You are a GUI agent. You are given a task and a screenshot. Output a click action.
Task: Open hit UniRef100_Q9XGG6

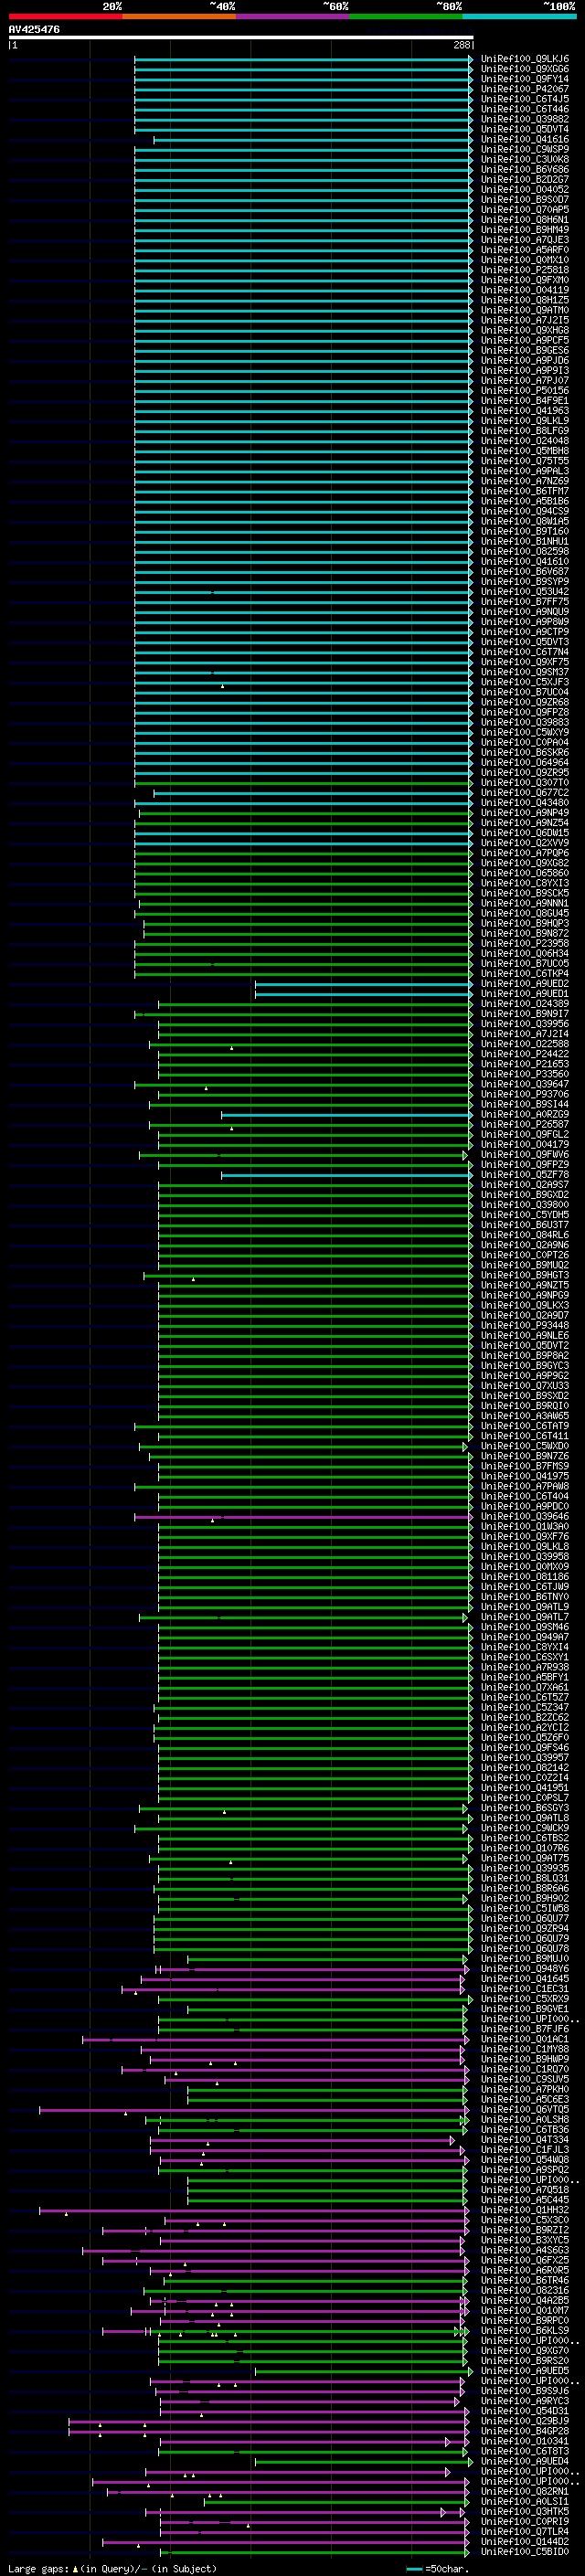pos(525,69)
